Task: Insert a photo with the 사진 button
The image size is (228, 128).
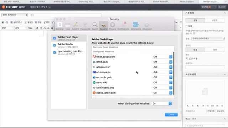Action: (5, 22)
